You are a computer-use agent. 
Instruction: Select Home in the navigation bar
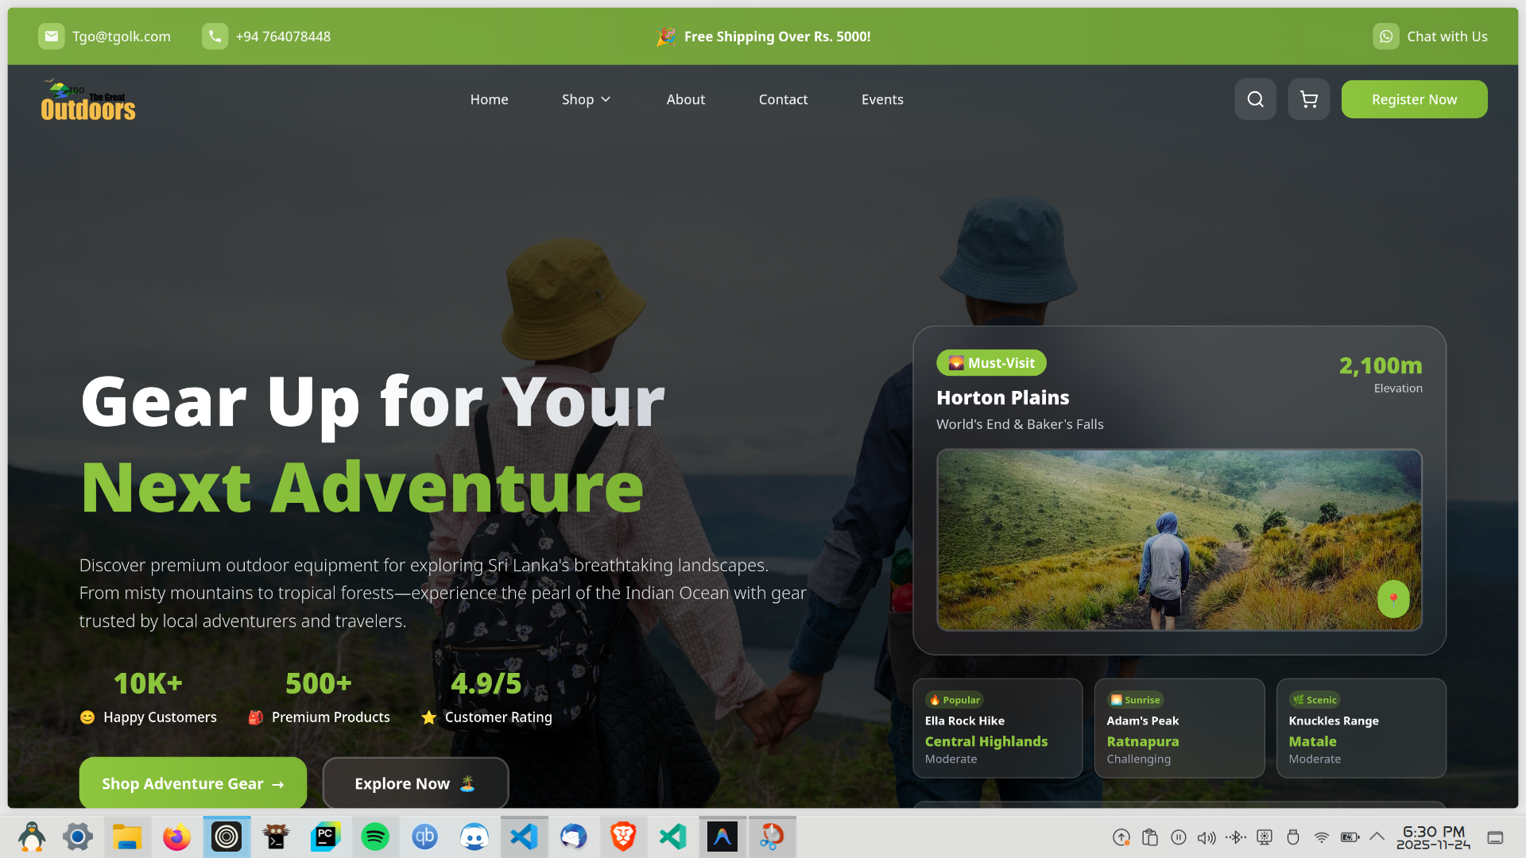[489, 99]
